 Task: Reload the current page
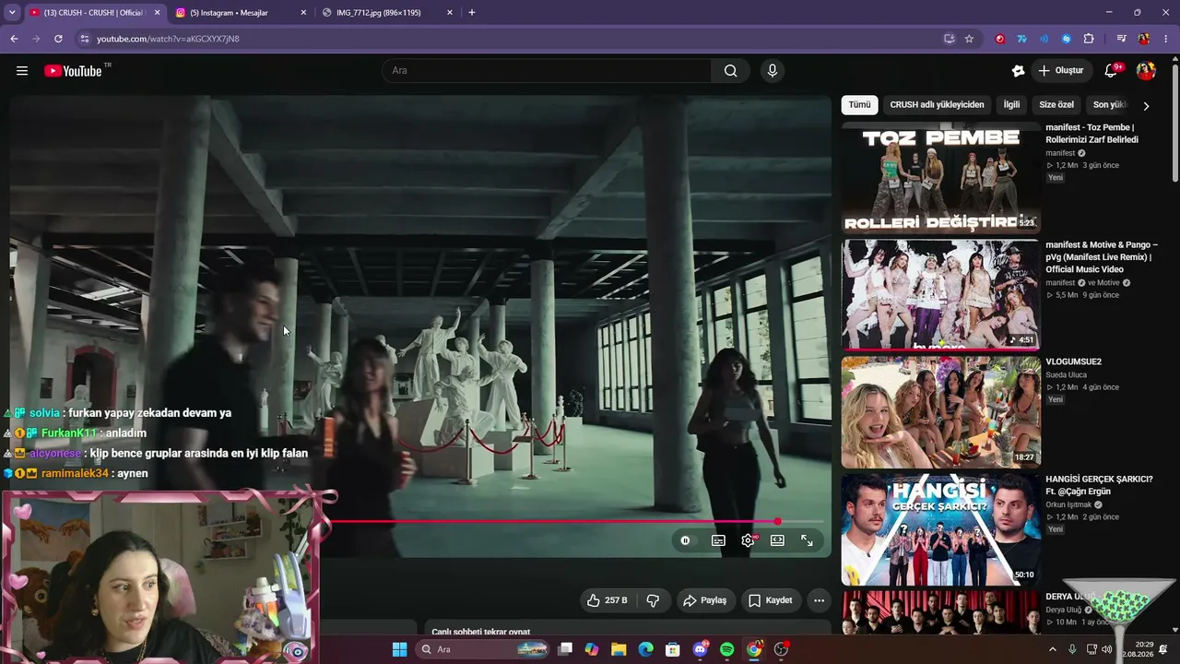(x=58, y=39)
